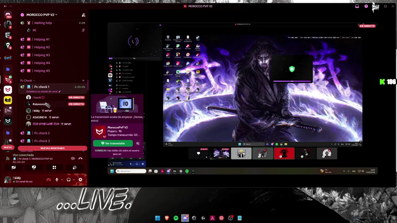Open Discord direct messages home icon

point(8,14)
